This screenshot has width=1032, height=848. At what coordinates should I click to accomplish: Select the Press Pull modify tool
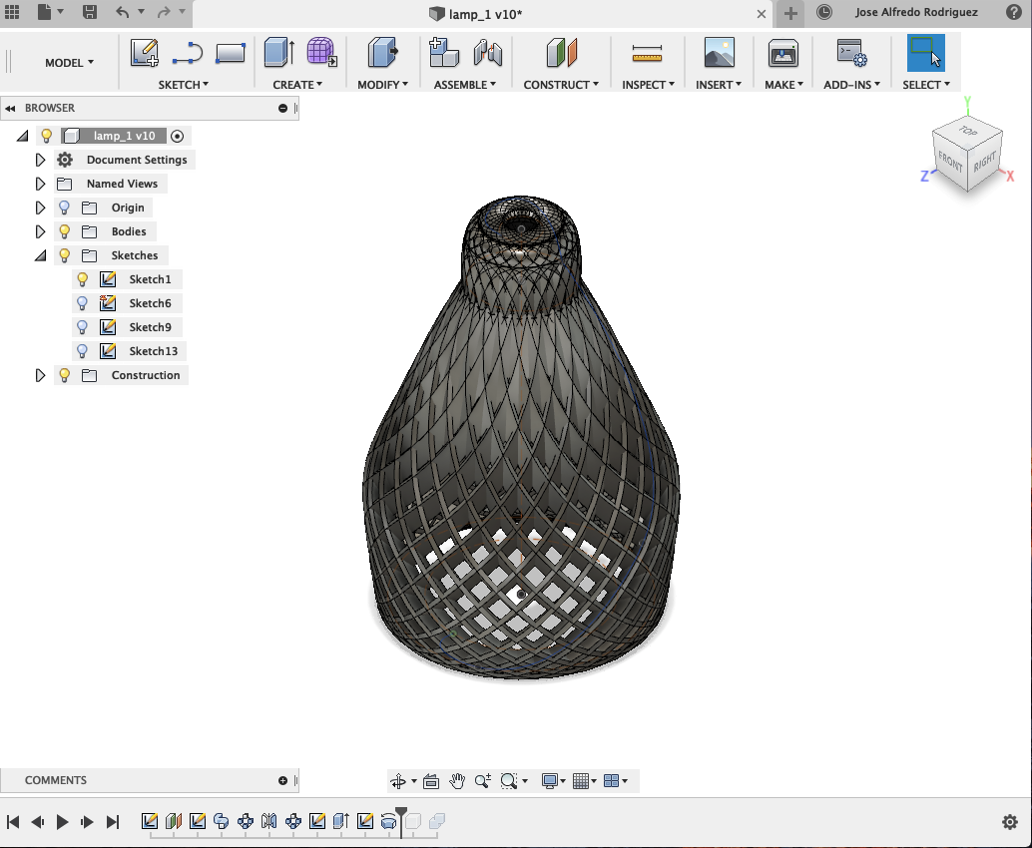tap(383, 53)
